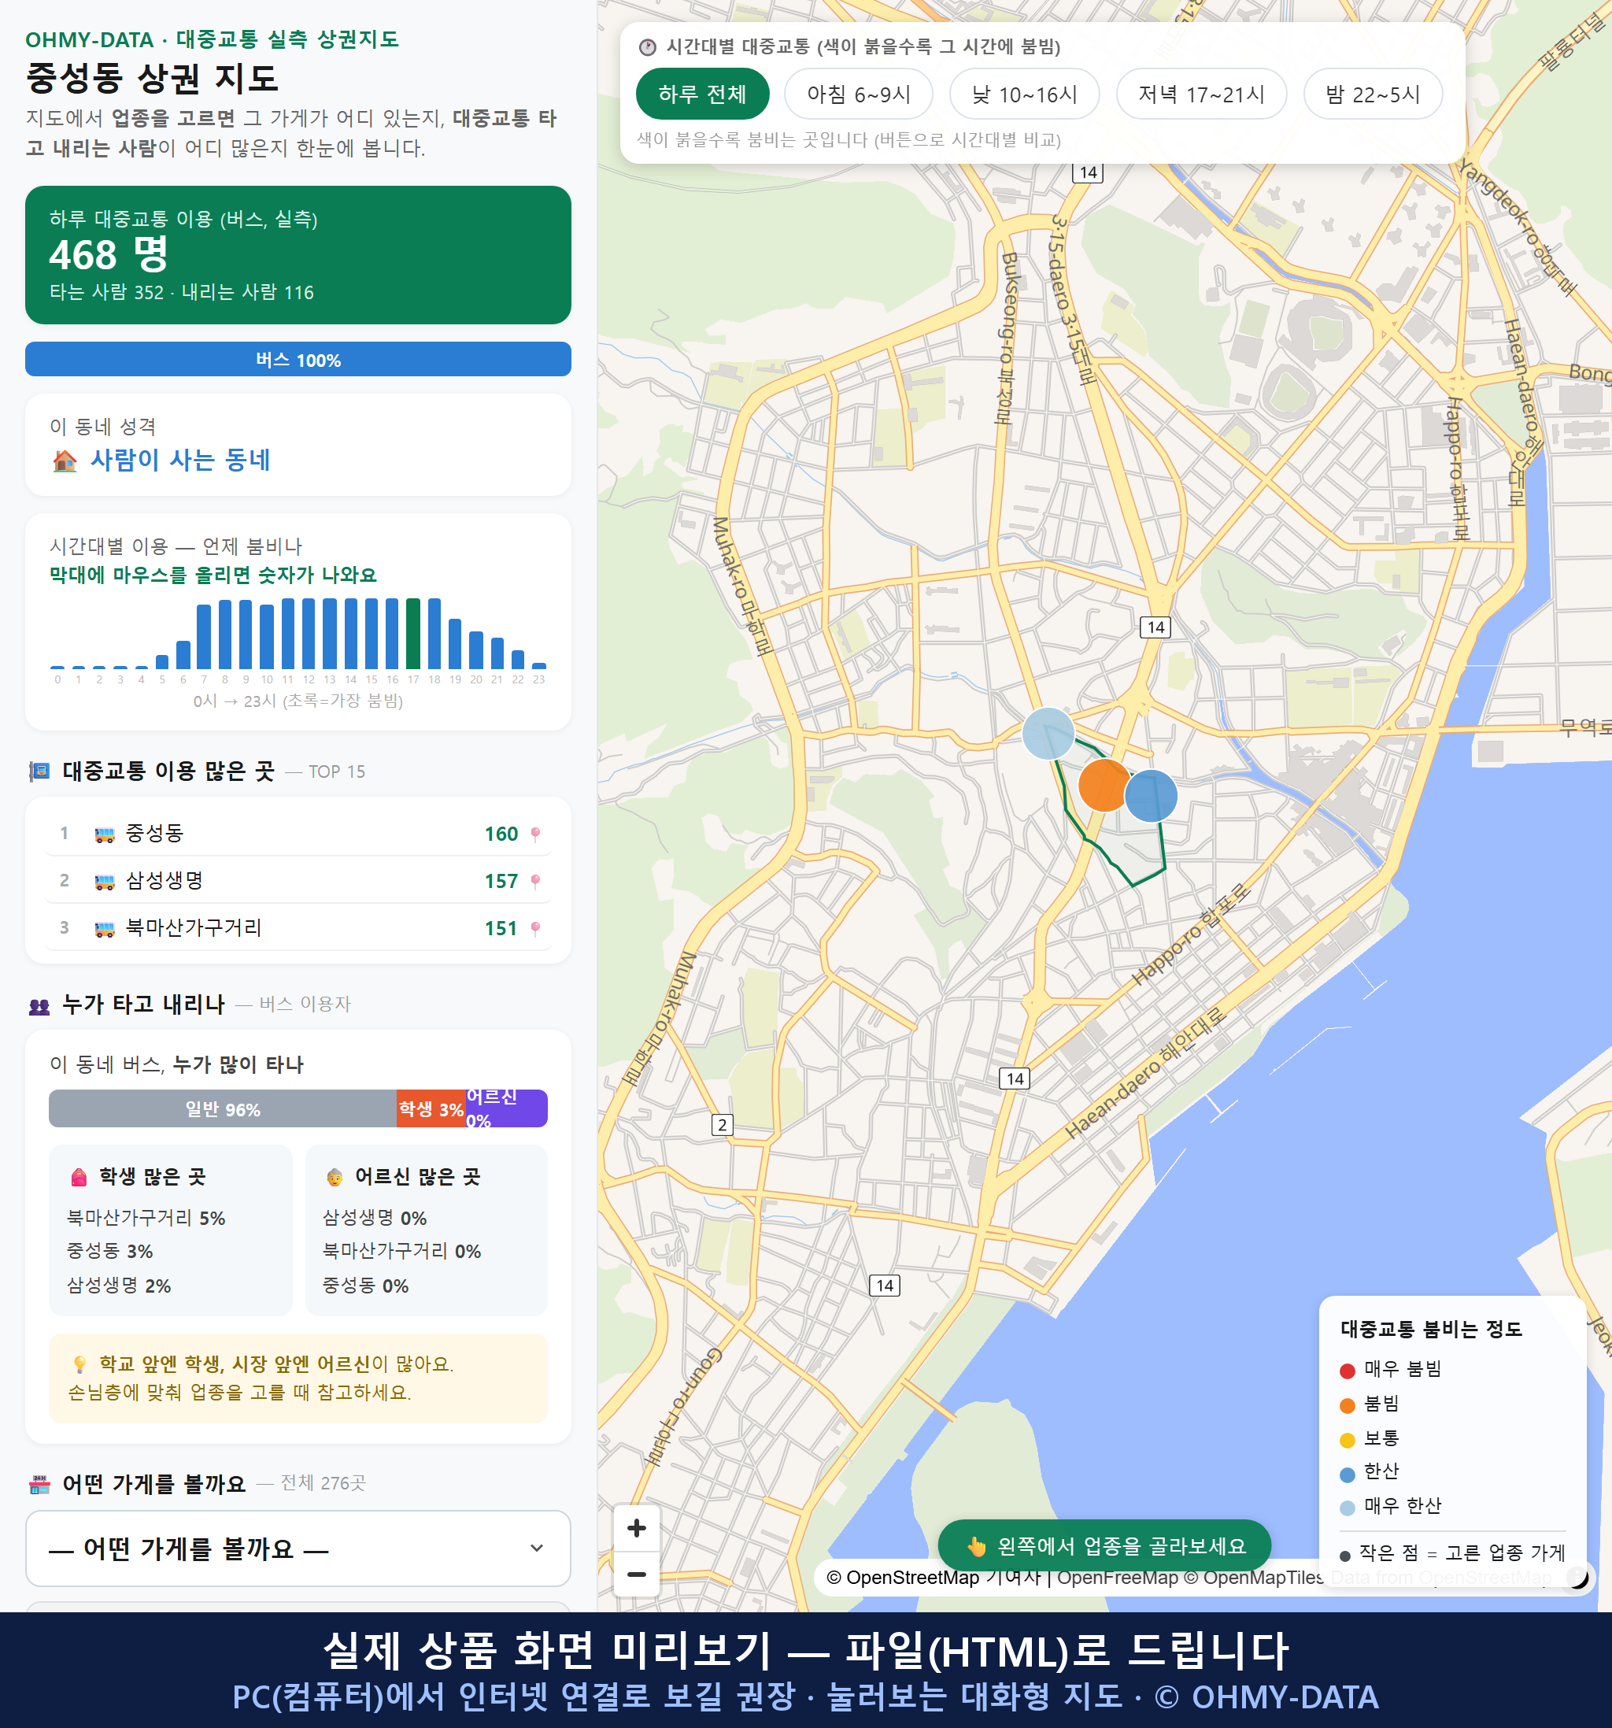Viewport: 1612px width, 1728px height.
Task: Open the OpenFreeMap attribution link
Action: click(x=1118, y=1578)
